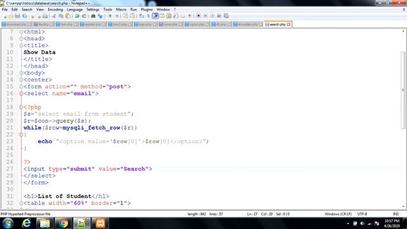Collapse the <title> fold on line 9
This screenshot has width=407, height=229.
(21, 45)
